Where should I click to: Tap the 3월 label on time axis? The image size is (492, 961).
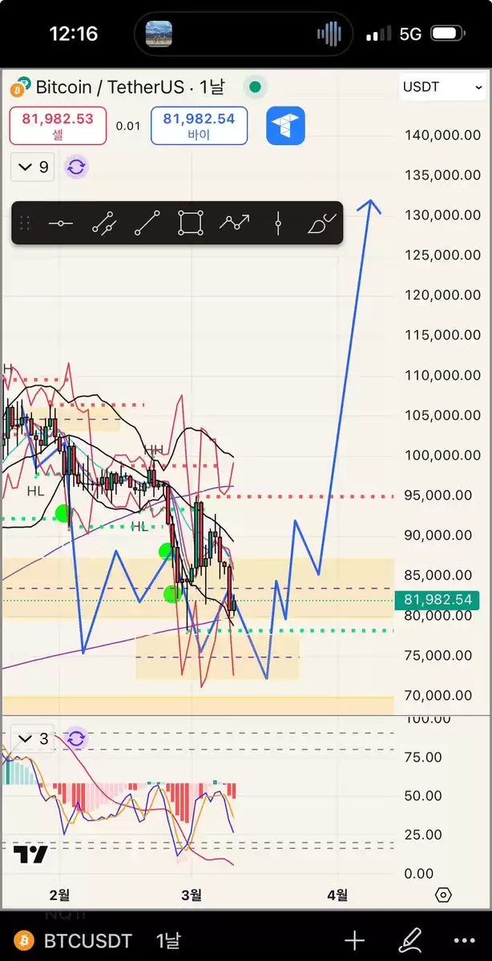191,895
